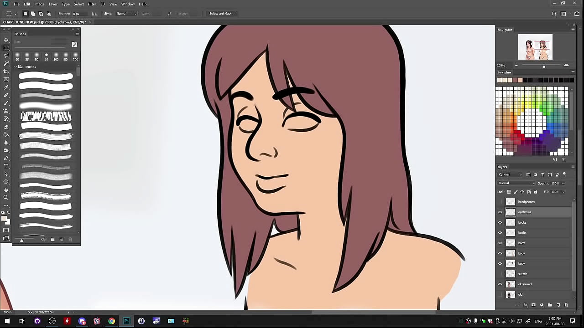Show the headphones layer
The image size is (584, 328).
tap(500, 202)
